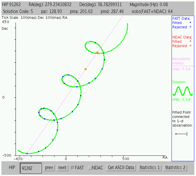Click the 'FAST Data:' legend heading
The width and height of the screenshot is (196, 176).
tap(181, 18)
